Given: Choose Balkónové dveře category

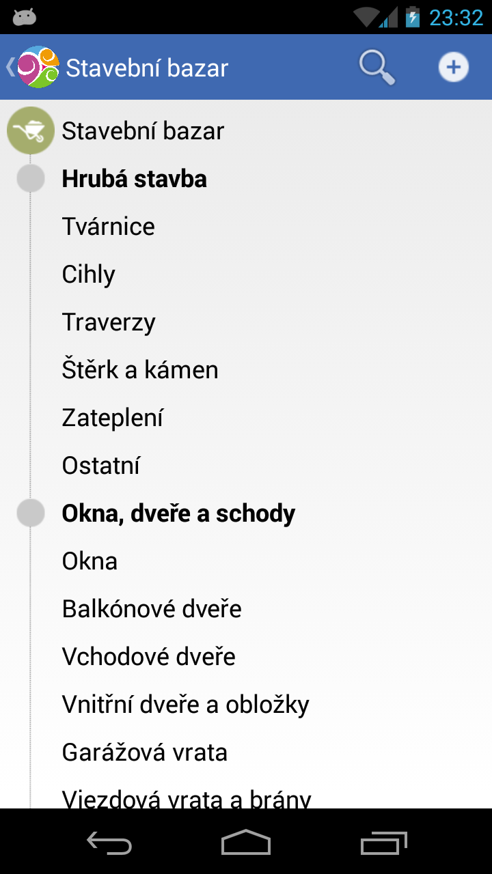Looking at the screenshot, I should click(x=152, y=609).
